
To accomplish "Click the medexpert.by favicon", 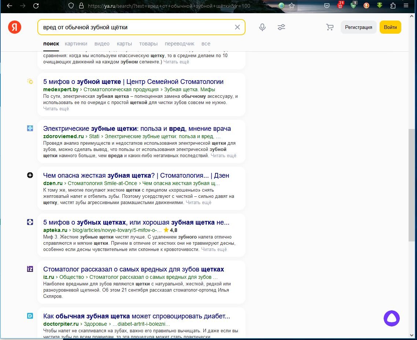I will [x=30, y=82].
